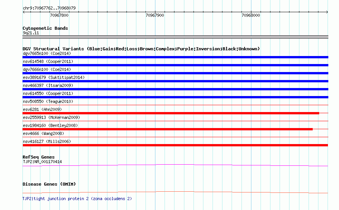This screenshot has width=339, height=210.
Task: Click the blue gain bar under nsv466397
Action: [175, 89]
